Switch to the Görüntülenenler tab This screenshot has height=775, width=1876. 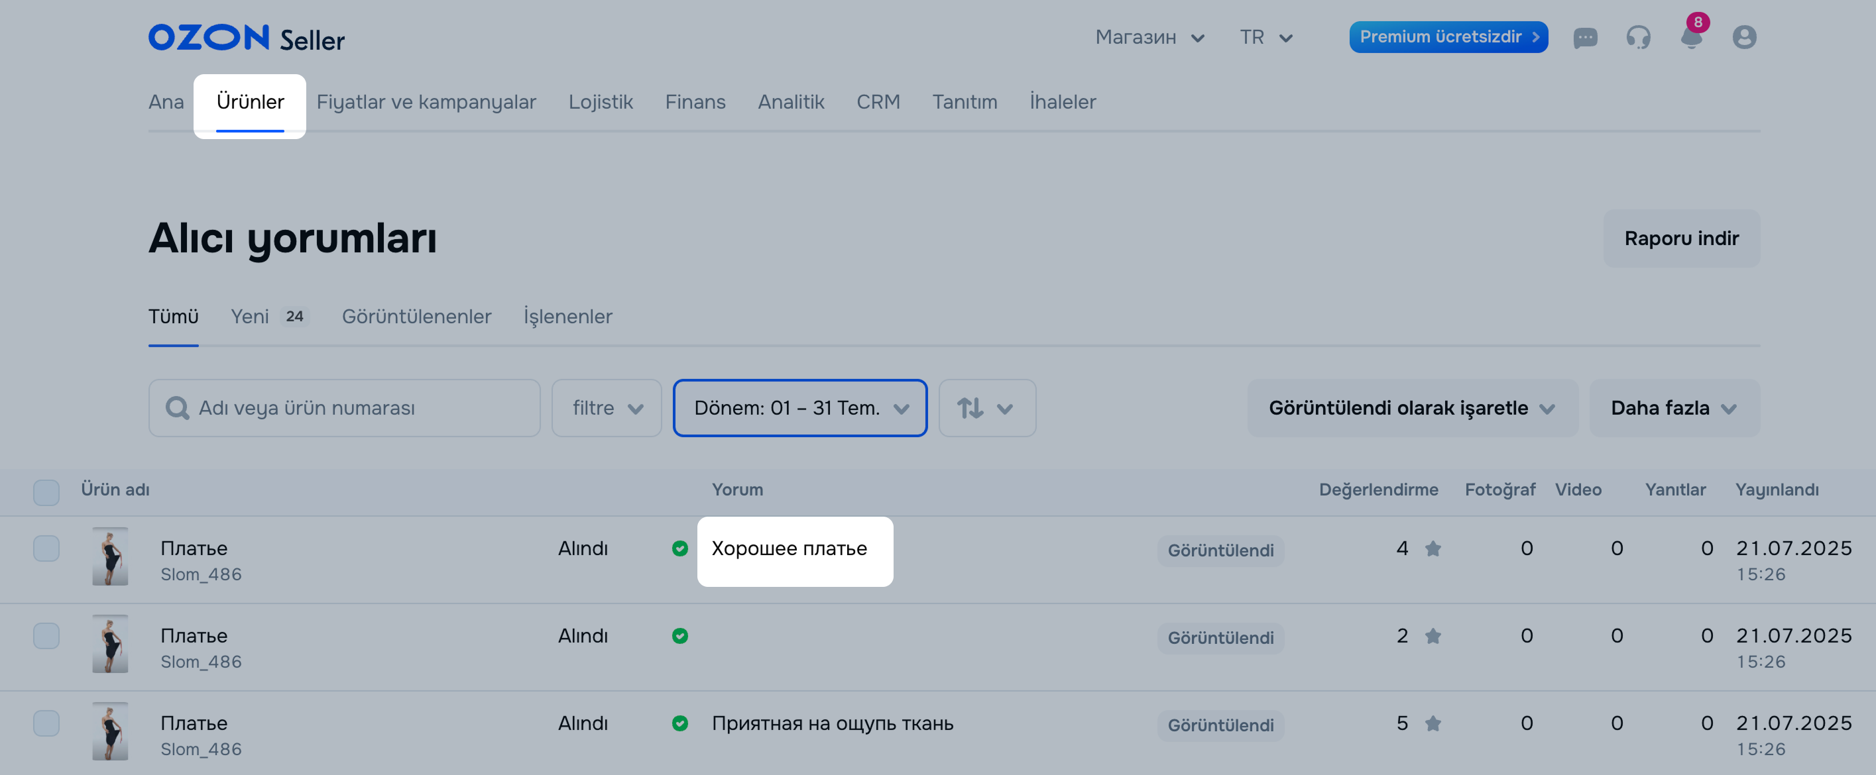point(416,317)
